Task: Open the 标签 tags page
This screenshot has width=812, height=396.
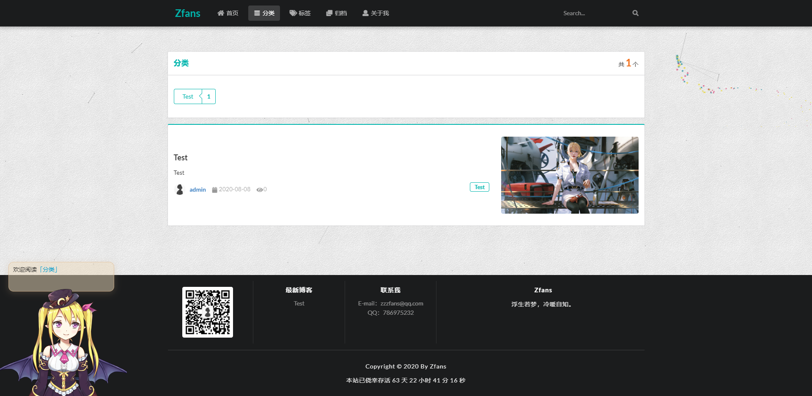Action: (x=300, y=13)
